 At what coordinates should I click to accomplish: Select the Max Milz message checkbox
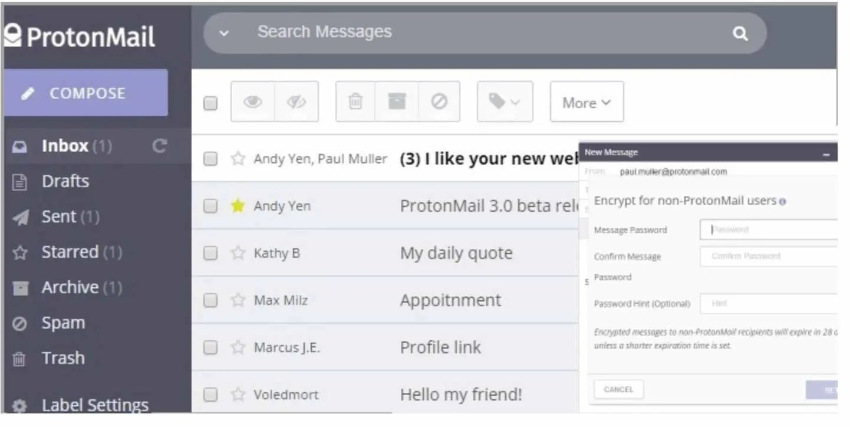click(210, 300)
